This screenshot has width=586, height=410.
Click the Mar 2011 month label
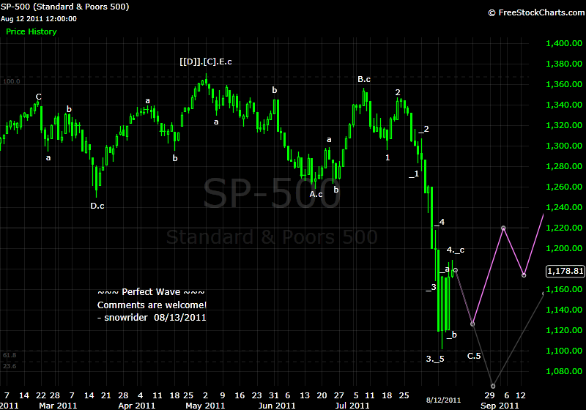tap(58, 406)
